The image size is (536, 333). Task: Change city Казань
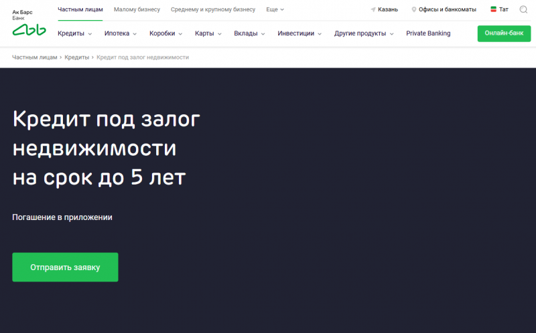pyautogui.click(x=388, y=9)
